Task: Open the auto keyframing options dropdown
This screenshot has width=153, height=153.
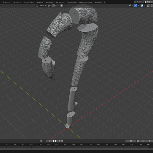Action: click(44, 141)
